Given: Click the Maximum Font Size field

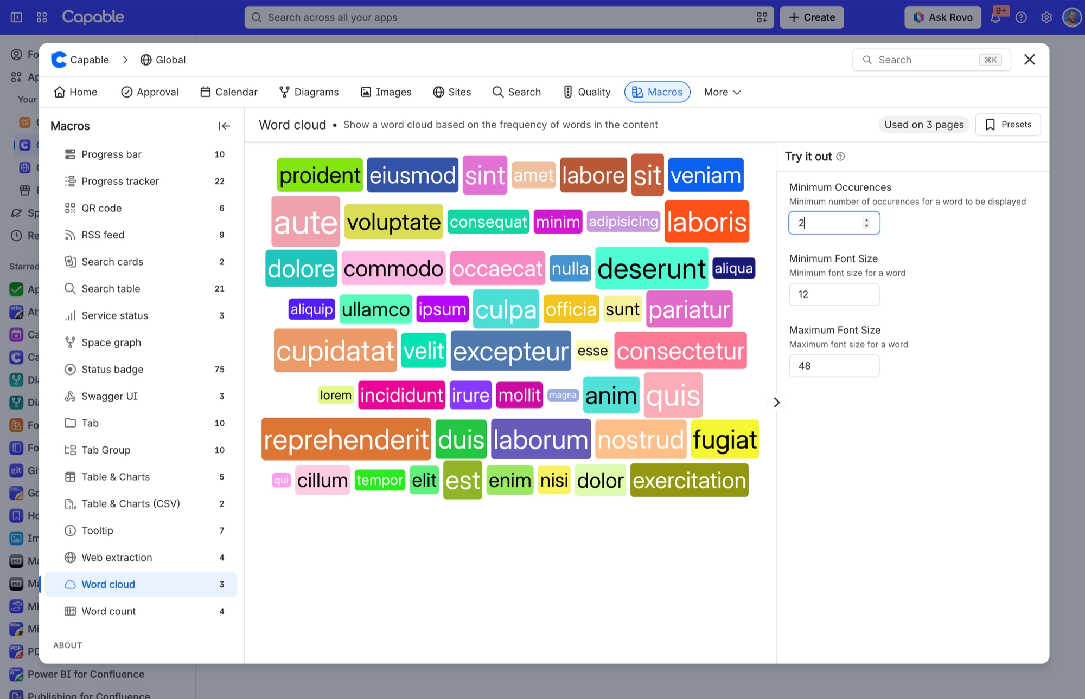Looking at the screenshot, I should pos(834,366).
